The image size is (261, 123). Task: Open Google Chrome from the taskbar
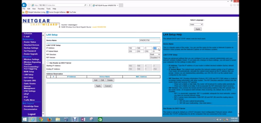point(41,119)
